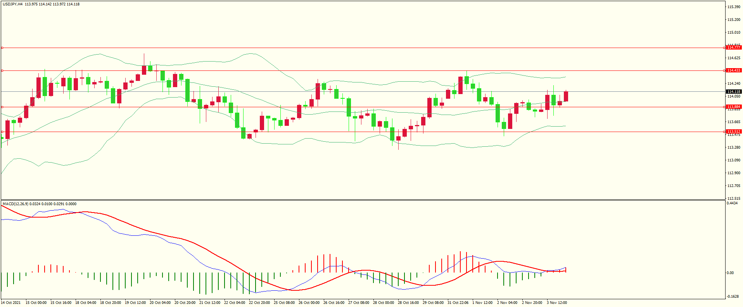The image size is (743, 307).
Task: Click the 115.010 value on price scale
Action: [734, 33]
